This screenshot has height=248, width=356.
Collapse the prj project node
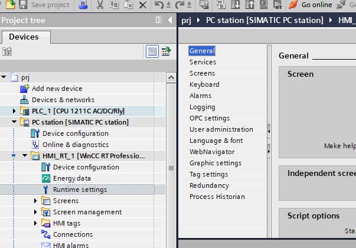(x=4, y=77)
